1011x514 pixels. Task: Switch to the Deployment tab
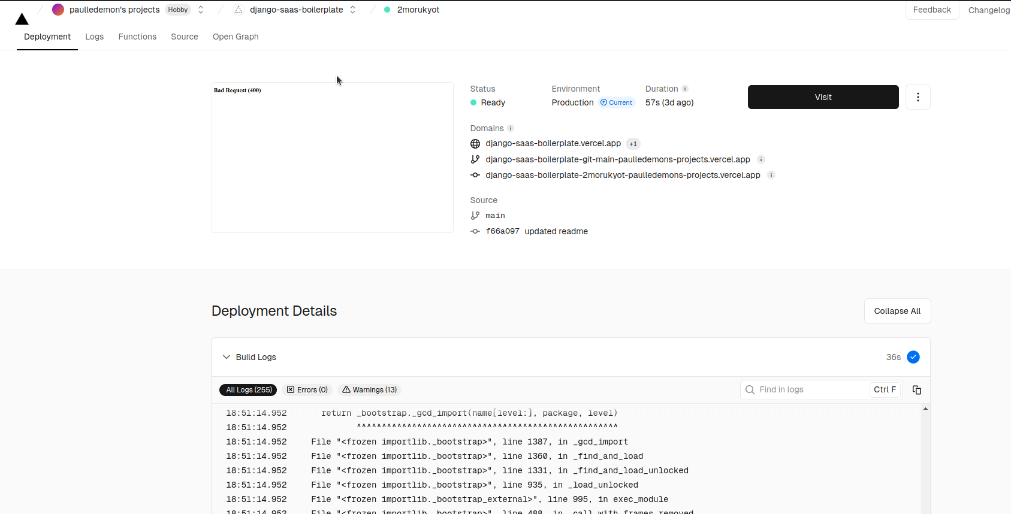tap(47, 37)
